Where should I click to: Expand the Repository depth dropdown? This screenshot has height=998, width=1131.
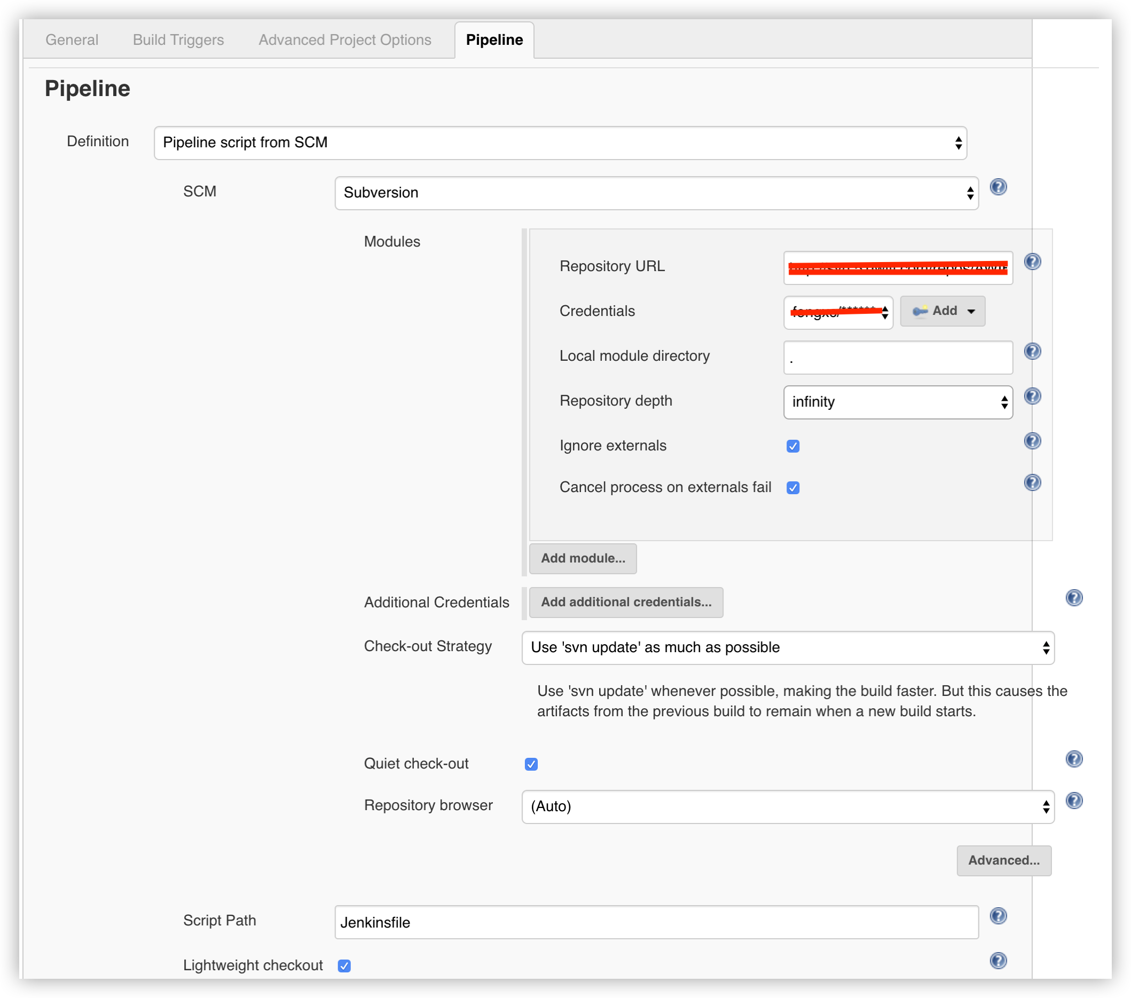point(898,402)
